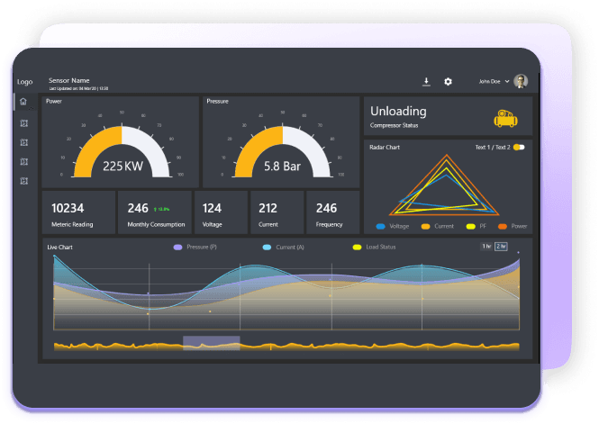Select the 2 hr range button

coord(501,247)
